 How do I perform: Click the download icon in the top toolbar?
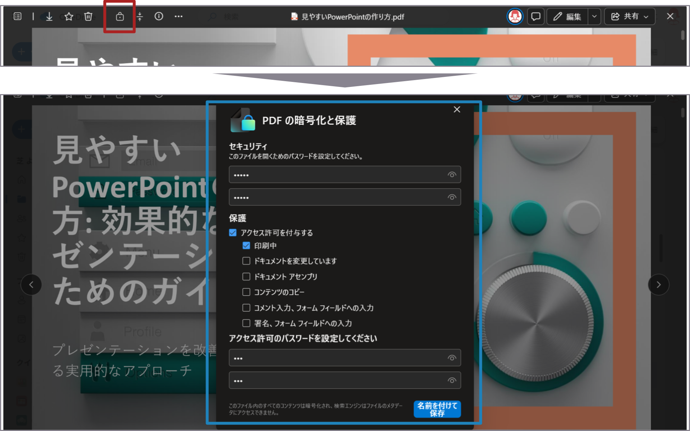click(x=49, y=17)
